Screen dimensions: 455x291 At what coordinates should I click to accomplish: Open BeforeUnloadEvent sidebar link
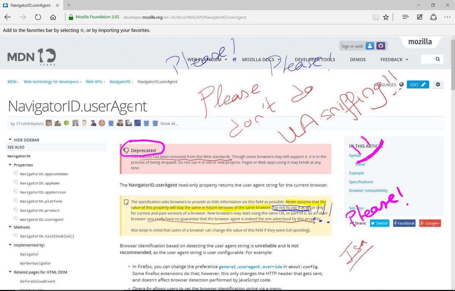(x=38, y=281)
